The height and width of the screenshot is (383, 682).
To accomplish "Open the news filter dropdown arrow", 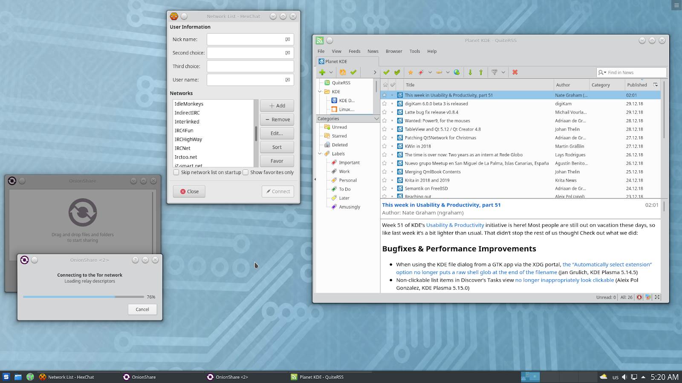I will [503, 72].
